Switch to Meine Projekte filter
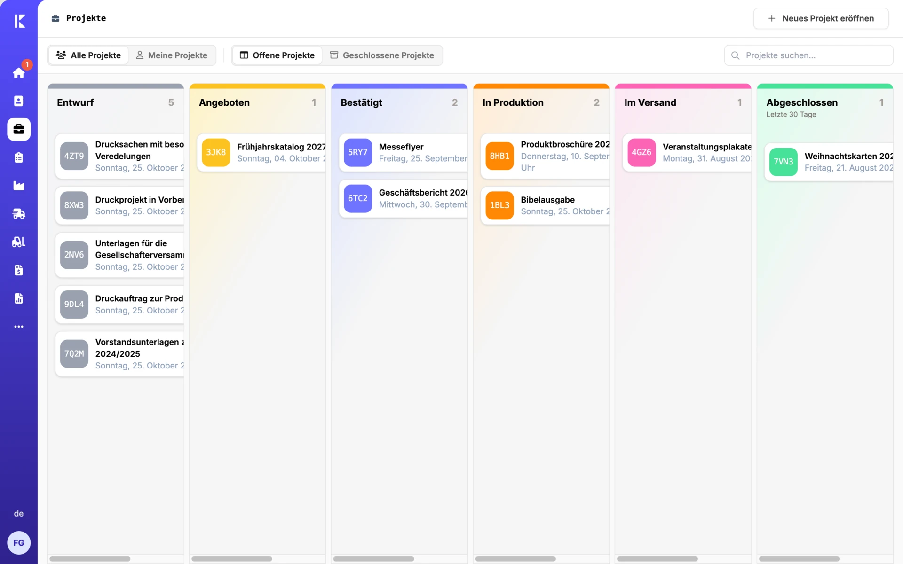Viewport: 903px width, 564px height. [172, 55]
